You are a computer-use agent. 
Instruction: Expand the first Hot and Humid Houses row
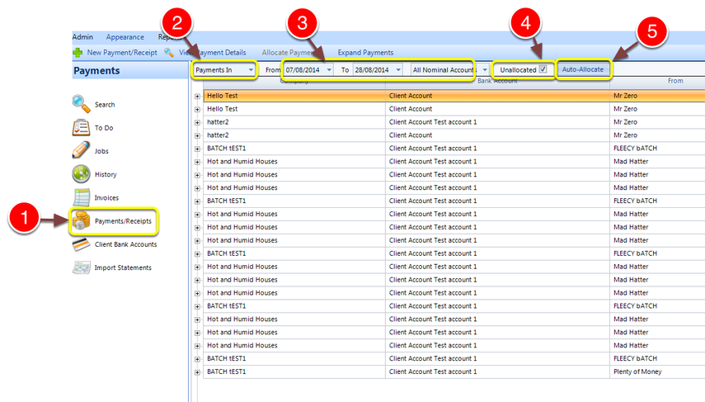click(x=197, y=162)
